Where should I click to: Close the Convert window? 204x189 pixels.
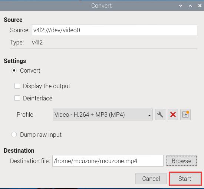[200, 6]
